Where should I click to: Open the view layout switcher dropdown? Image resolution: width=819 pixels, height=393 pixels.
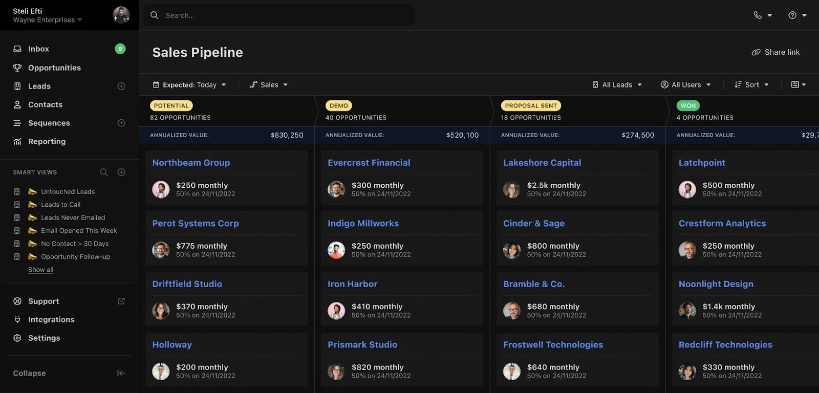799,85
